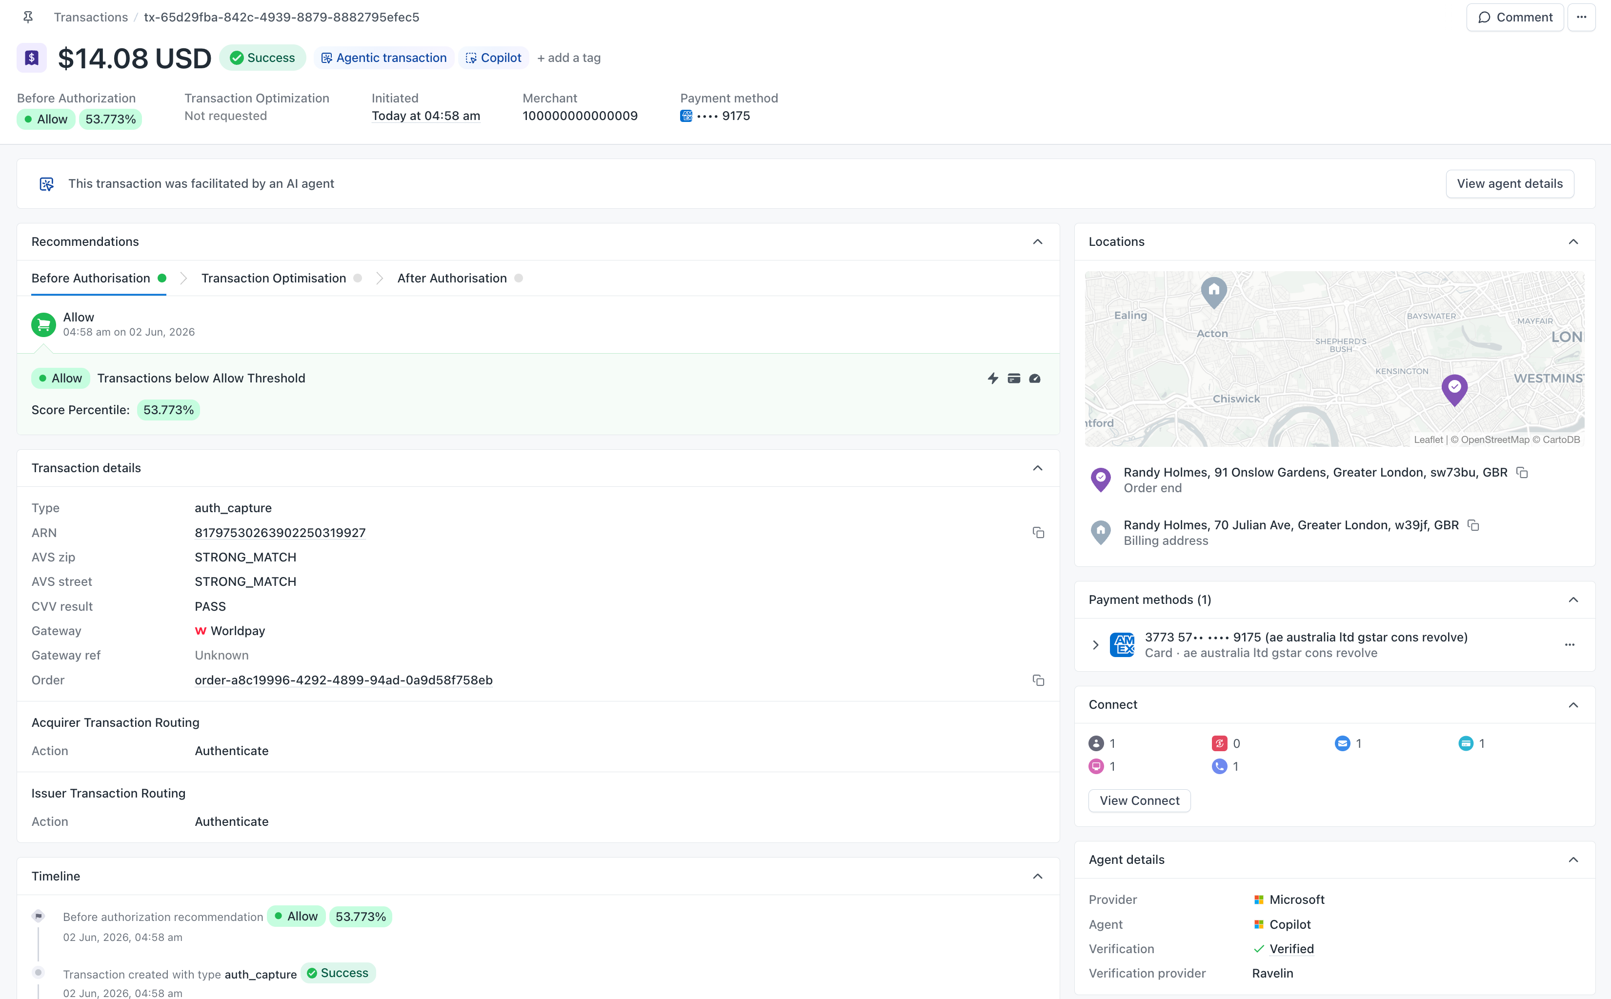Switch to the After Authorisation tab
Image resolution: width=1611 pixels, height=999 pixels.
pyautogui.click(x=460, y=278)
